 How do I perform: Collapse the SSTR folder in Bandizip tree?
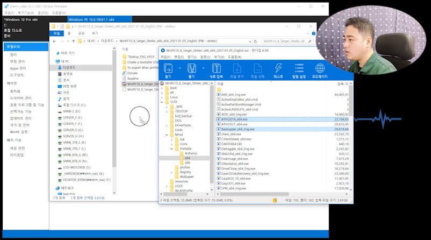pos(162,102)
